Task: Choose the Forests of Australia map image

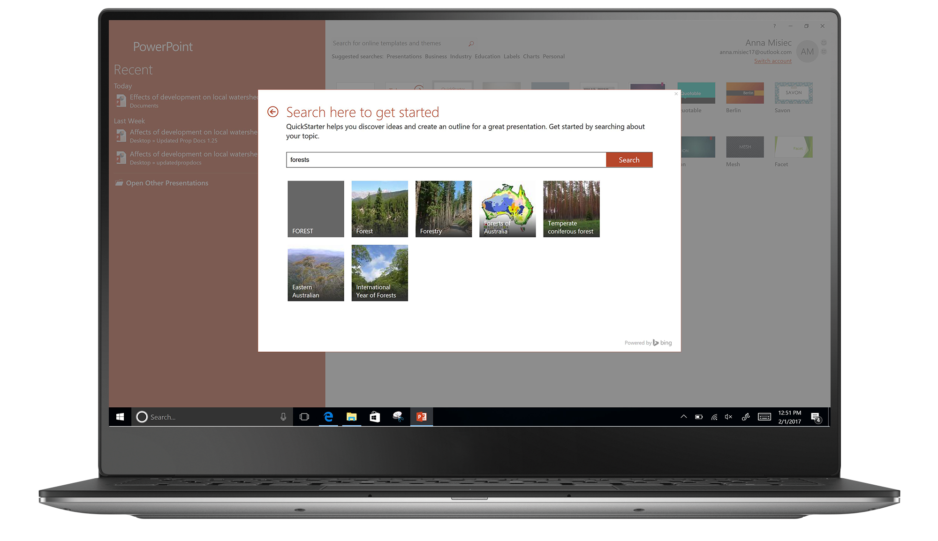Action: (507, 209)
